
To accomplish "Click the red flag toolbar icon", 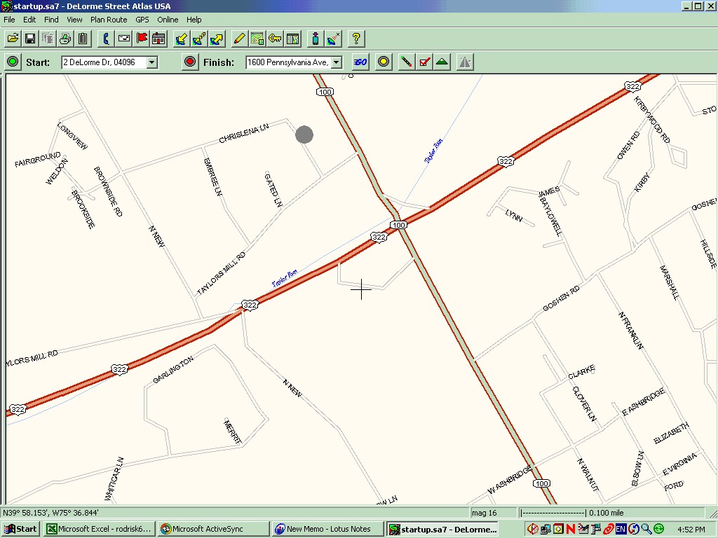I will click(142, 39).
